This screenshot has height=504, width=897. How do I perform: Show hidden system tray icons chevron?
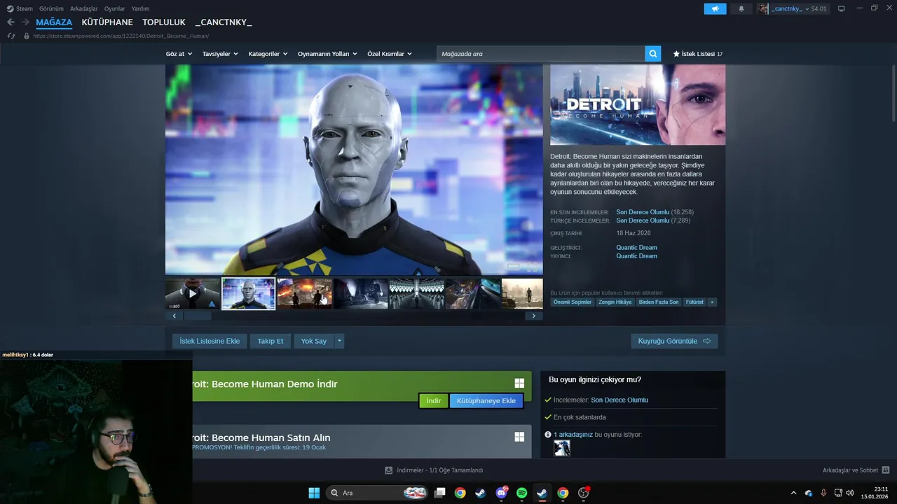click(x=793, y=493)
